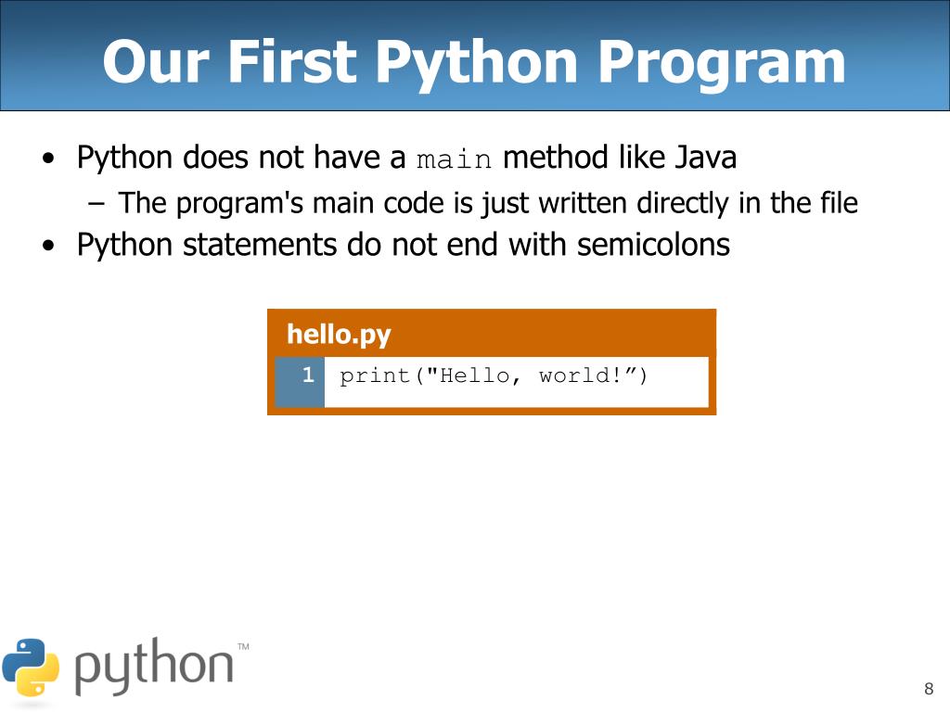Click the hello.py file header
Image resolution: width=950 pixels, height=712 pixels.
[x=339, y=334]
